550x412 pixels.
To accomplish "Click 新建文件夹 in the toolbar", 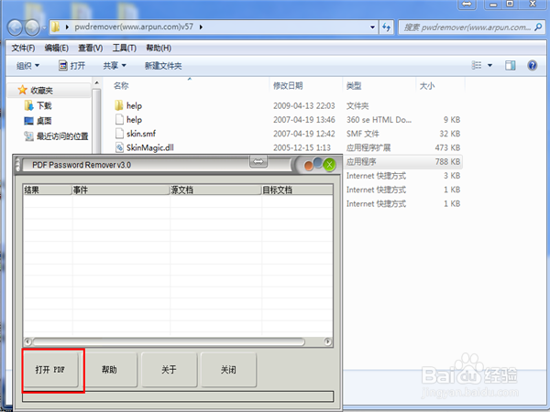I will [163, 66].
